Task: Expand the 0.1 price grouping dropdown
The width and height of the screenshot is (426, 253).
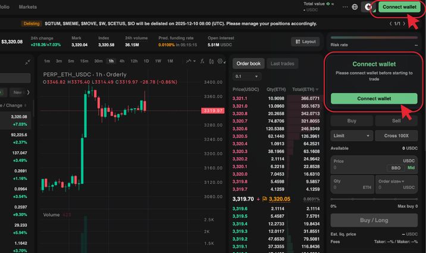Action: tap(247, 77)
